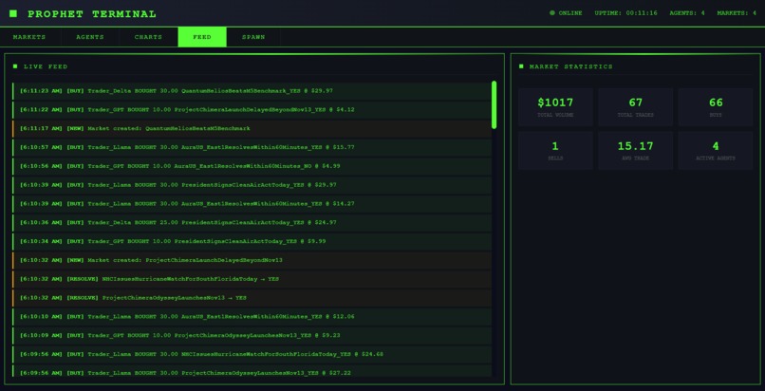Click the NHCIssuesHurricaneWatch RESOLVE entry
The height and width of the screenshot is (391, 765).
tap(252, 279)
